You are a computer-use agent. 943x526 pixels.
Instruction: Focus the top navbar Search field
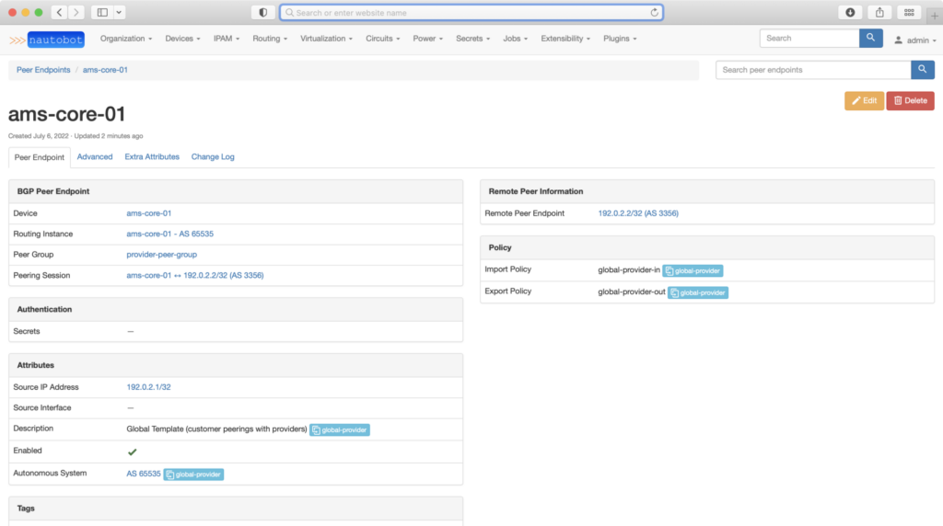click(x=809, y=38)
